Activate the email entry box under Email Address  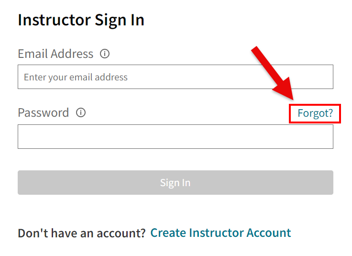pos(175,77)
